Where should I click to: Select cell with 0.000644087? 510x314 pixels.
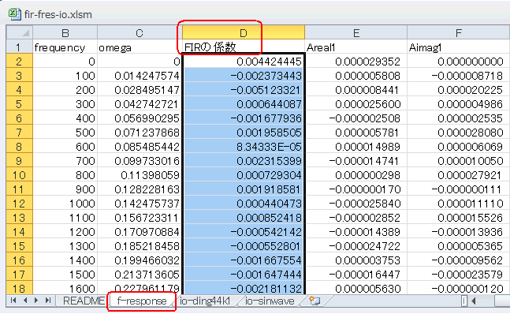(244, 104)
